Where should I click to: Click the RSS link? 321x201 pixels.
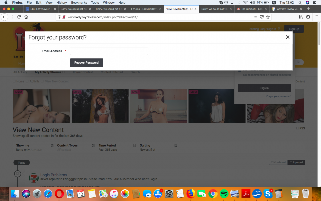tap(300, 128)
